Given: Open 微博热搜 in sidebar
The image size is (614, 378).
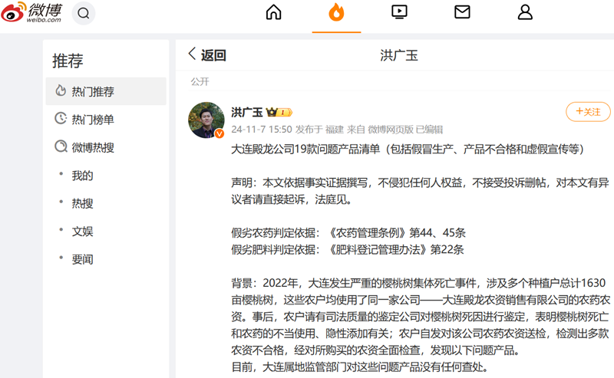Looking at the screenshot, I should point(93,147).
